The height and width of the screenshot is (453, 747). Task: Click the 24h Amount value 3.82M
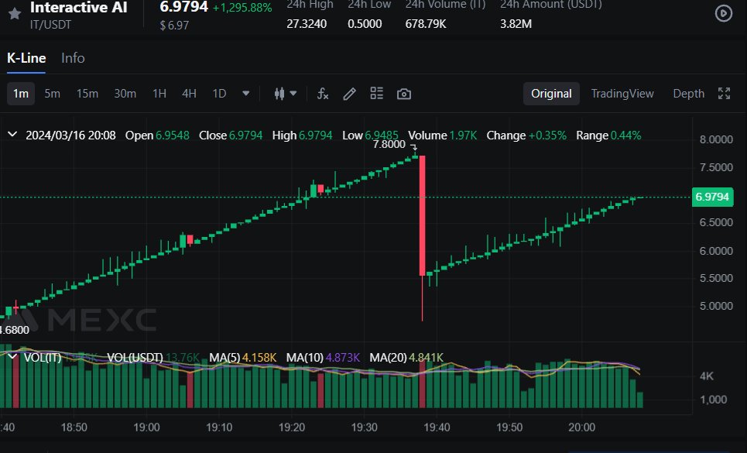coord(516,24)
